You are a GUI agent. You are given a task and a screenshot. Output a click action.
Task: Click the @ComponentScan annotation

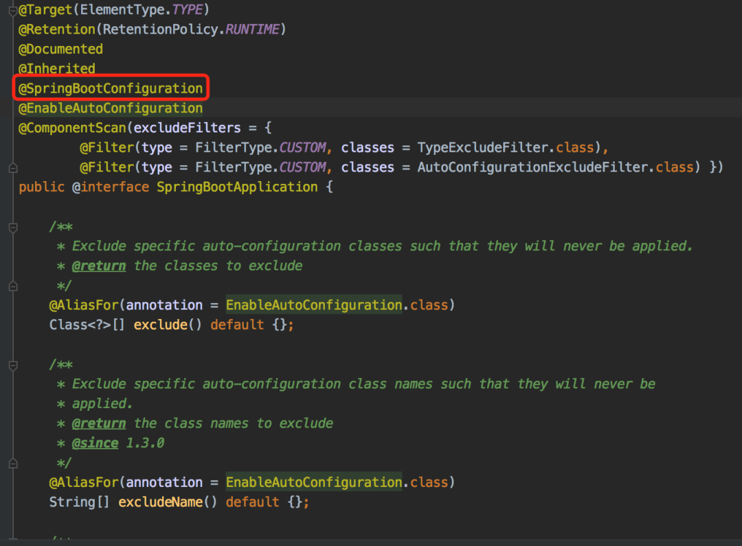72,128
